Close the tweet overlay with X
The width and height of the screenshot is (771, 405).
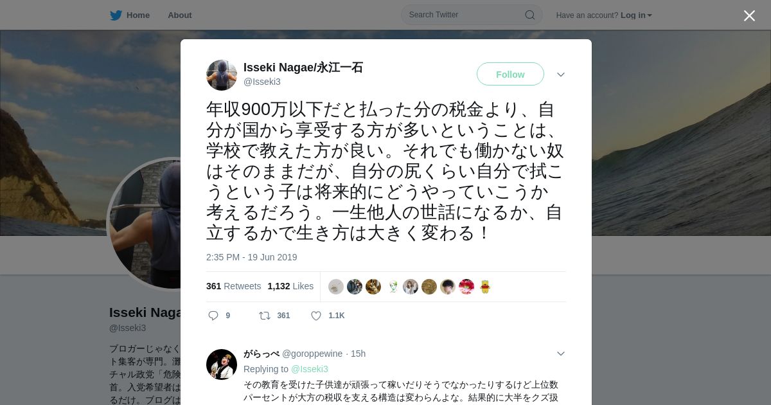tap(749, 15)
